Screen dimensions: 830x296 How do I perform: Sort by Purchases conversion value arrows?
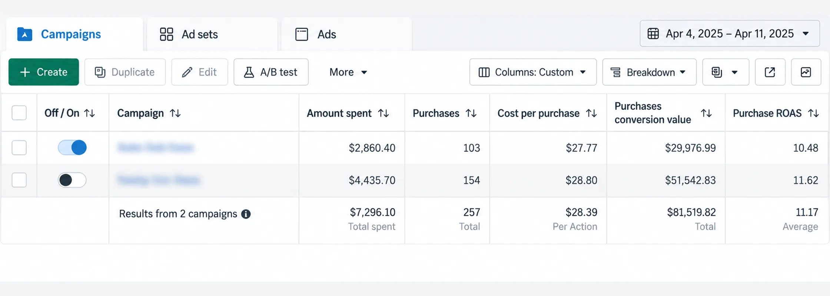click(706, 113)
